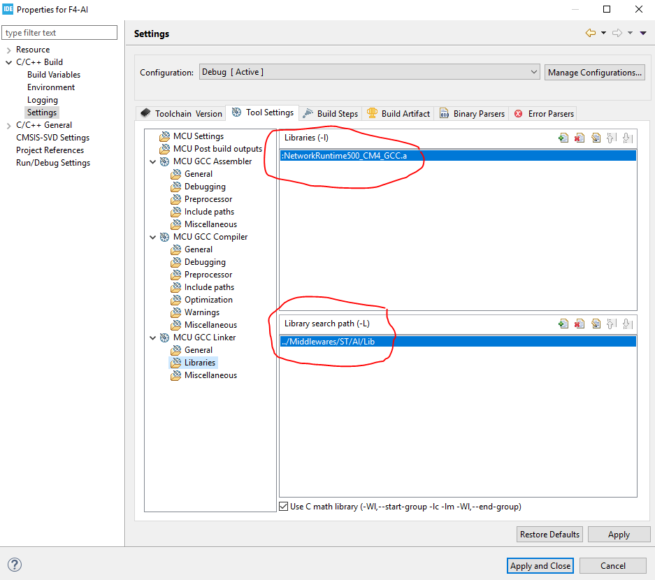Move up selected Libraries (-l) entry
This screenshot has width=655, height=580.
612,138
